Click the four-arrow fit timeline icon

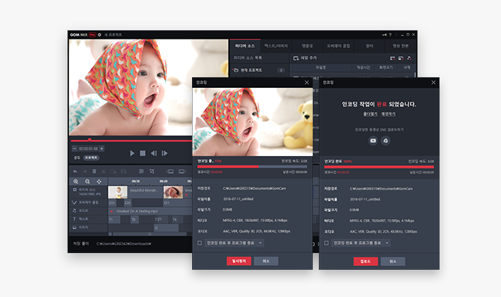(x=99, y=182)
